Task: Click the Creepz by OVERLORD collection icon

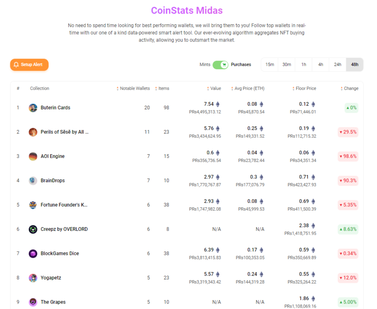Action: pos(33,229)
